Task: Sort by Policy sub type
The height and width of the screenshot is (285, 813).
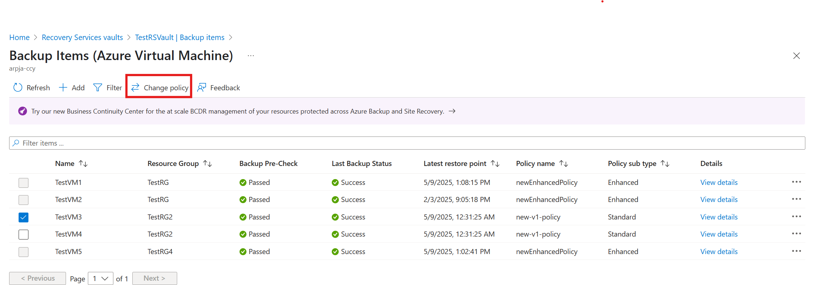Action: pyautogui.click(x=665, y=164)
